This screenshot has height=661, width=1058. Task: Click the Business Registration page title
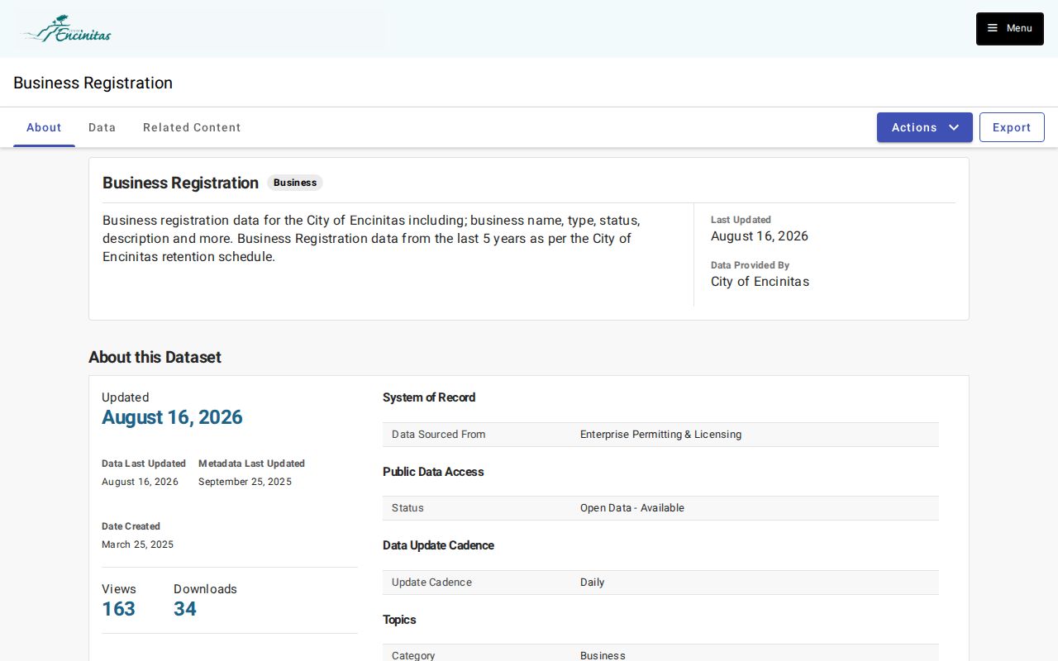[x=93, y=83]
